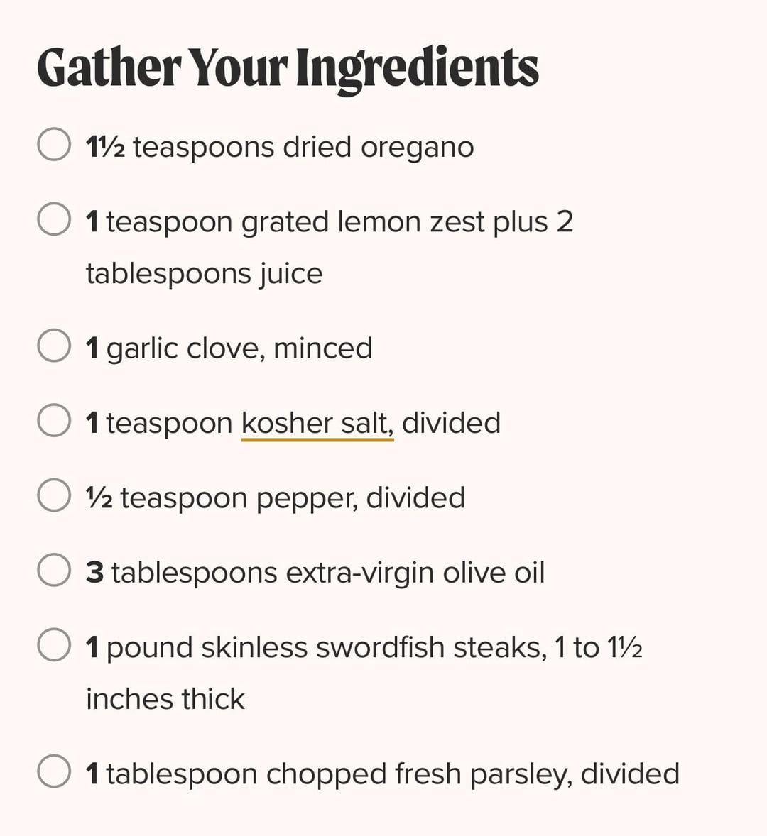767x836 pixels.
Task: Click the 'tablespoons juice' text line
Action: tap(204, 274)
